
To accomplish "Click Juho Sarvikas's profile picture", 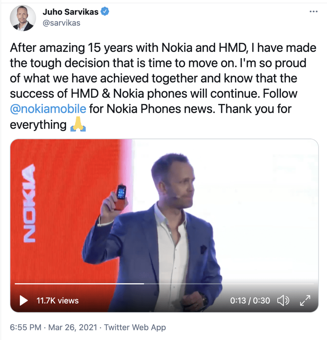I will click(23, 17).
